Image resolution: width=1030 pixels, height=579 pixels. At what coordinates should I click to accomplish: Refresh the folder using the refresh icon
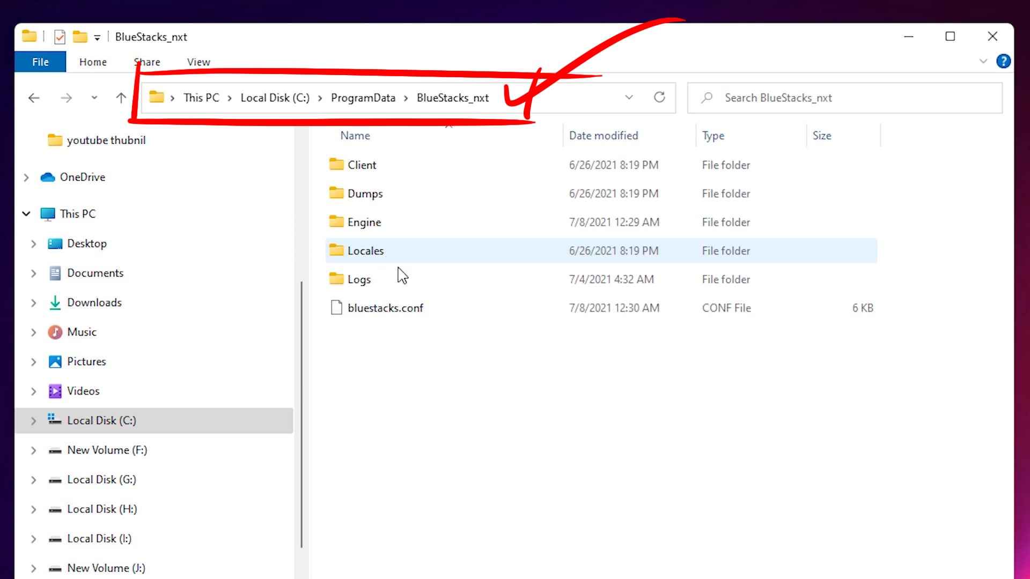coord(660,98)
